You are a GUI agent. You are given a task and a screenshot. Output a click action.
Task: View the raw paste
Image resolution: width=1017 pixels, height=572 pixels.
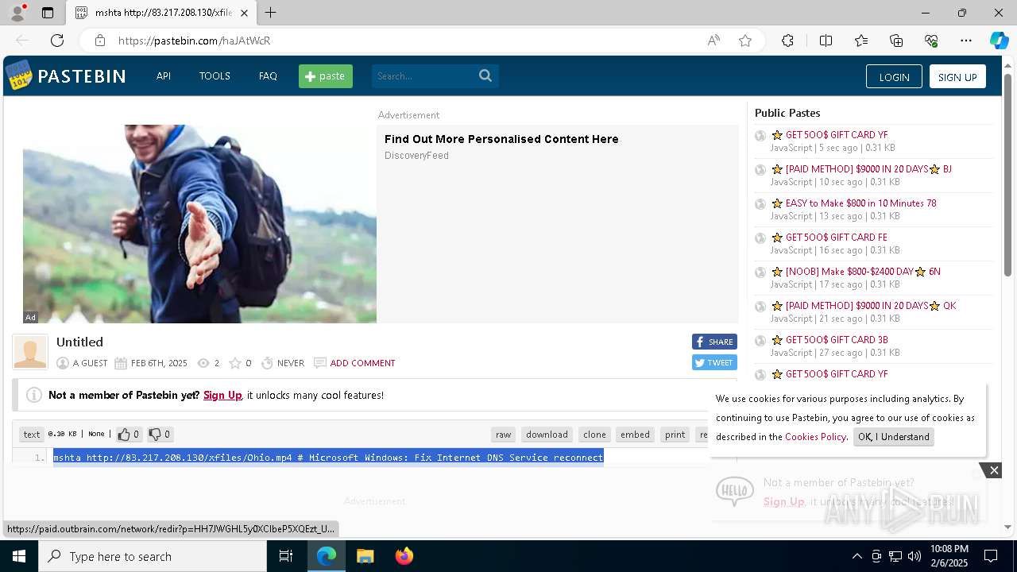503,435
